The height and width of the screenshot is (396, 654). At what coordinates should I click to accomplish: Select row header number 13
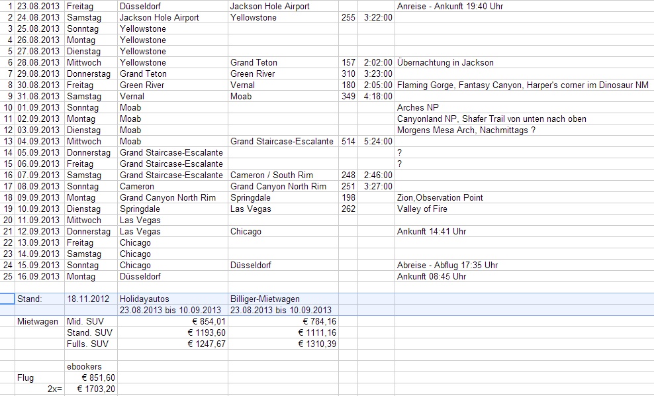[x=8, y=141]
